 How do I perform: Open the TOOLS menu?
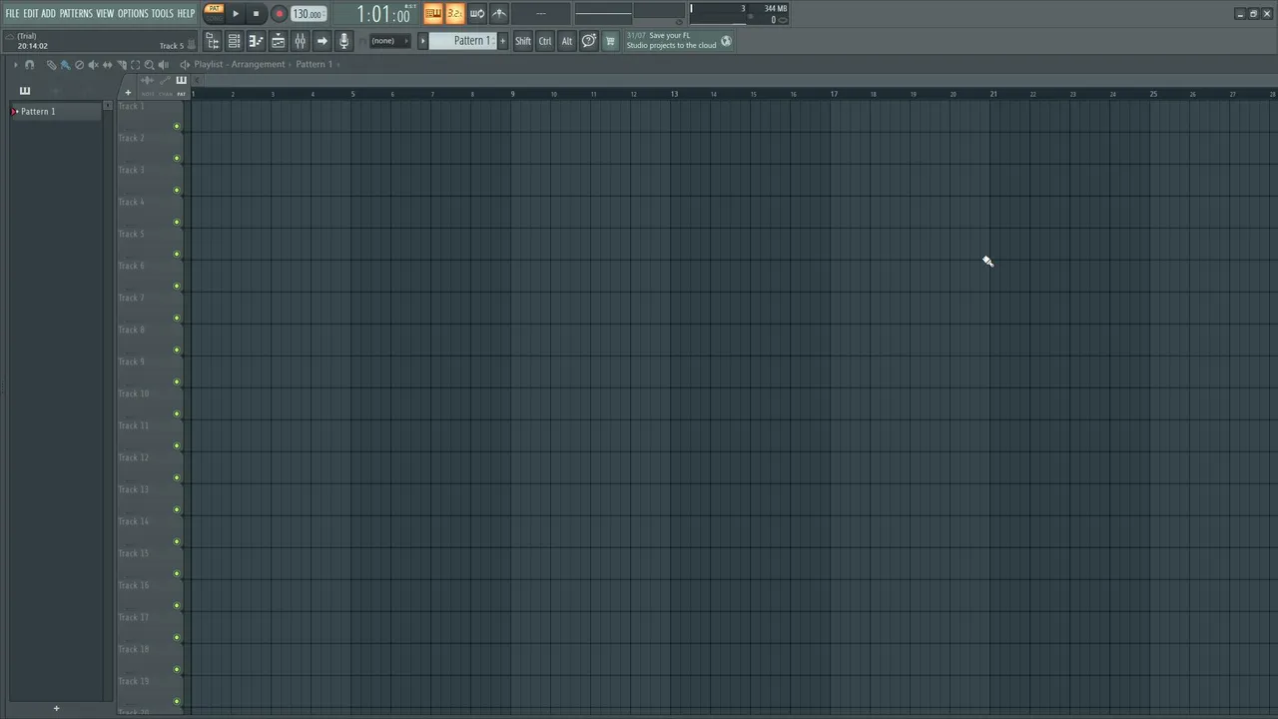pos(162,13)
